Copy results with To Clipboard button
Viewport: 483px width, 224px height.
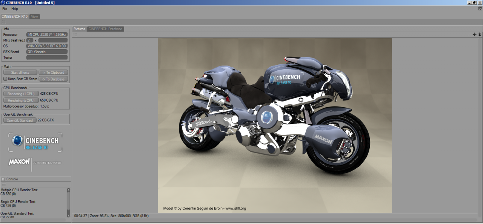(x=54, y=73)
